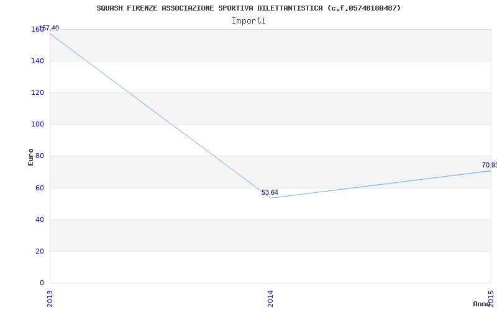Click the 0 y-axis value
497x310 pixels.
(x=42, y=283)
